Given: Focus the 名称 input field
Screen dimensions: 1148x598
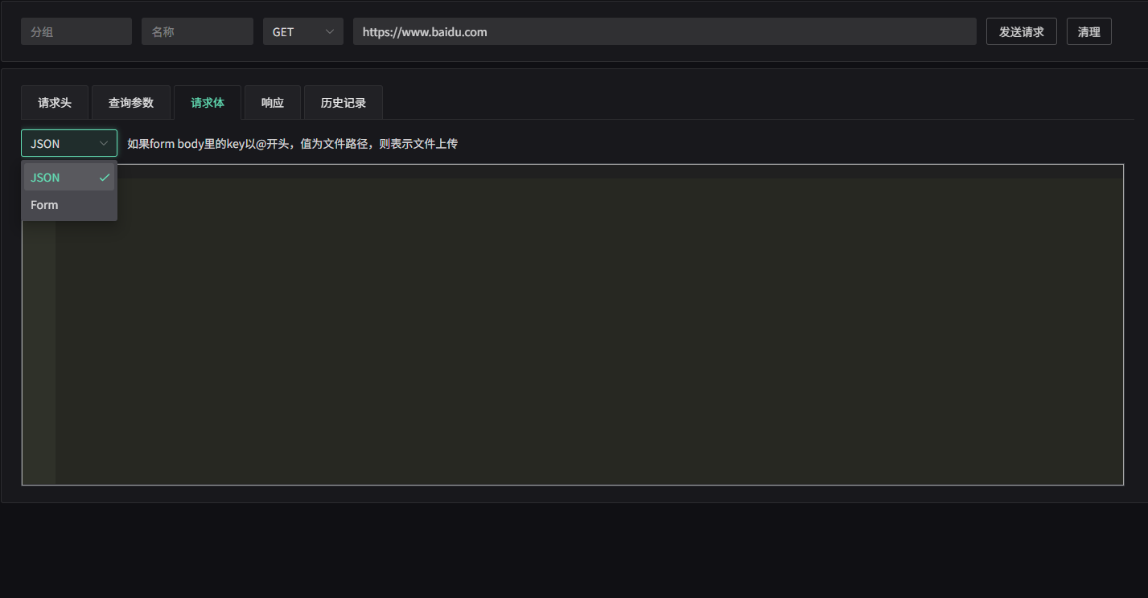Looking at the screenshot, I should 197,32.
